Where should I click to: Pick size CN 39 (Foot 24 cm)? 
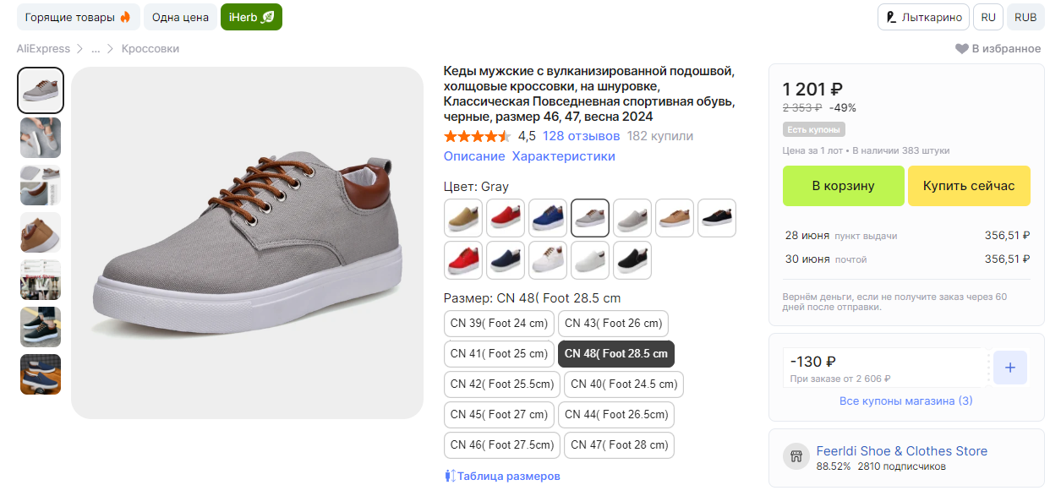pos(499,324)
